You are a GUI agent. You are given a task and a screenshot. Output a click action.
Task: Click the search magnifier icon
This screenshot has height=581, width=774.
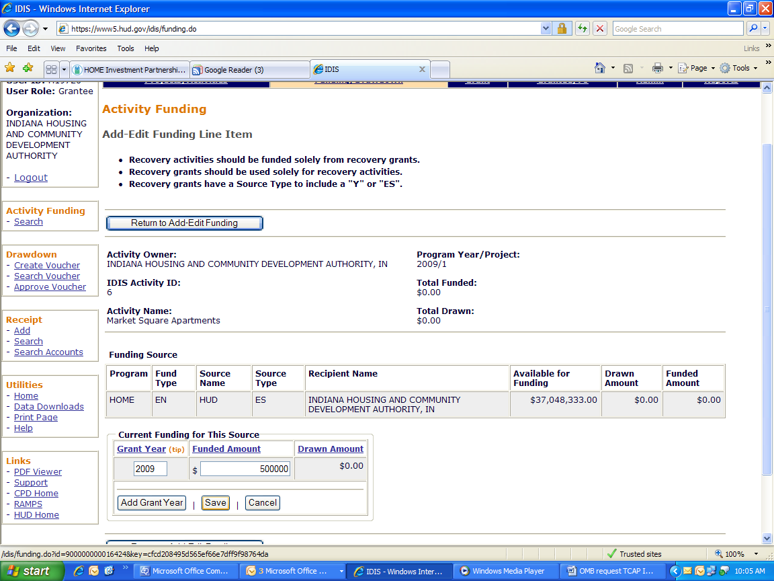click(x=753, y=29)
